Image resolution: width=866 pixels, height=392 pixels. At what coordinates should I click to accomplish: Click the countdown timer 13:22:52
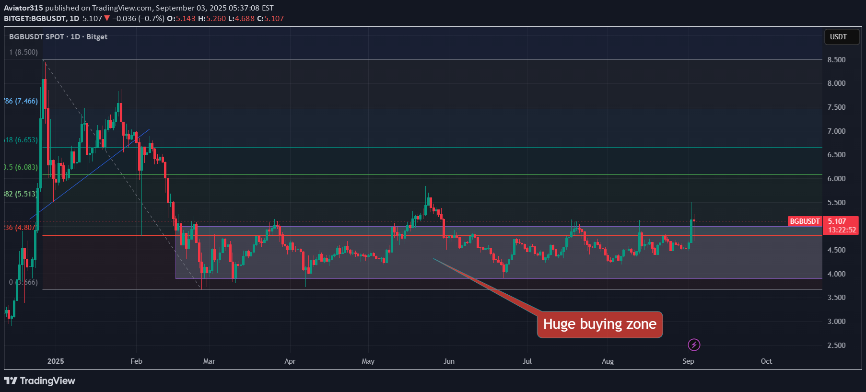pos(842,230)
